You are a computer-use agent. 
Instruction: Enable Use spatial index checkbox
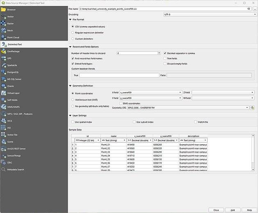[x=72, y=122]
